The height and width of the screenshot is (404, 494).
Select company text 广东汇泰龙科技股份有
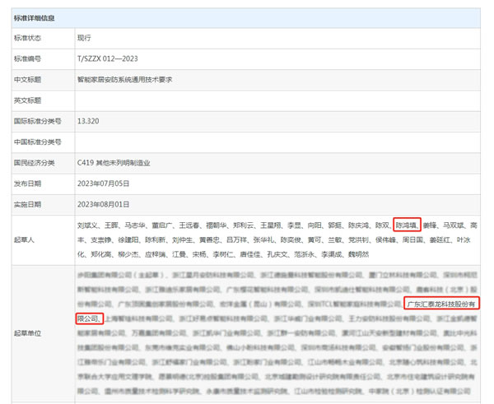point(440,304)
